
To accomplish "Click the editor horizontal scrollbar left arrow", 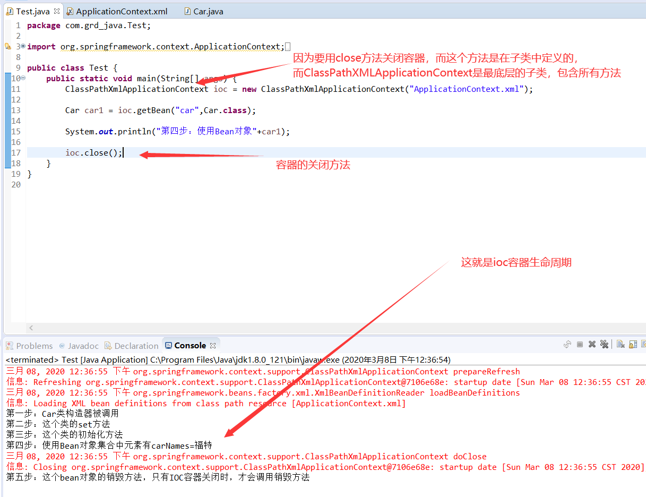I will tap(31, 328).
